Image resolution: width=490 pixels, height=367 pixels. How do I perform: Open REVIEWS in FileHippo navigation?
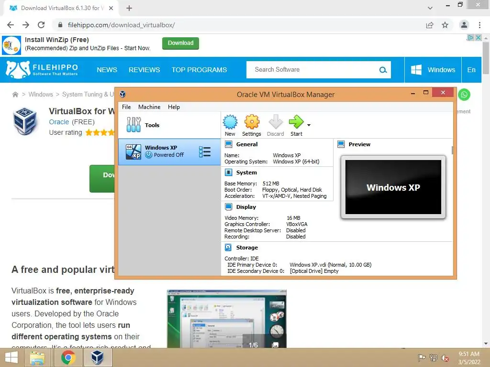tap(144, 70)
